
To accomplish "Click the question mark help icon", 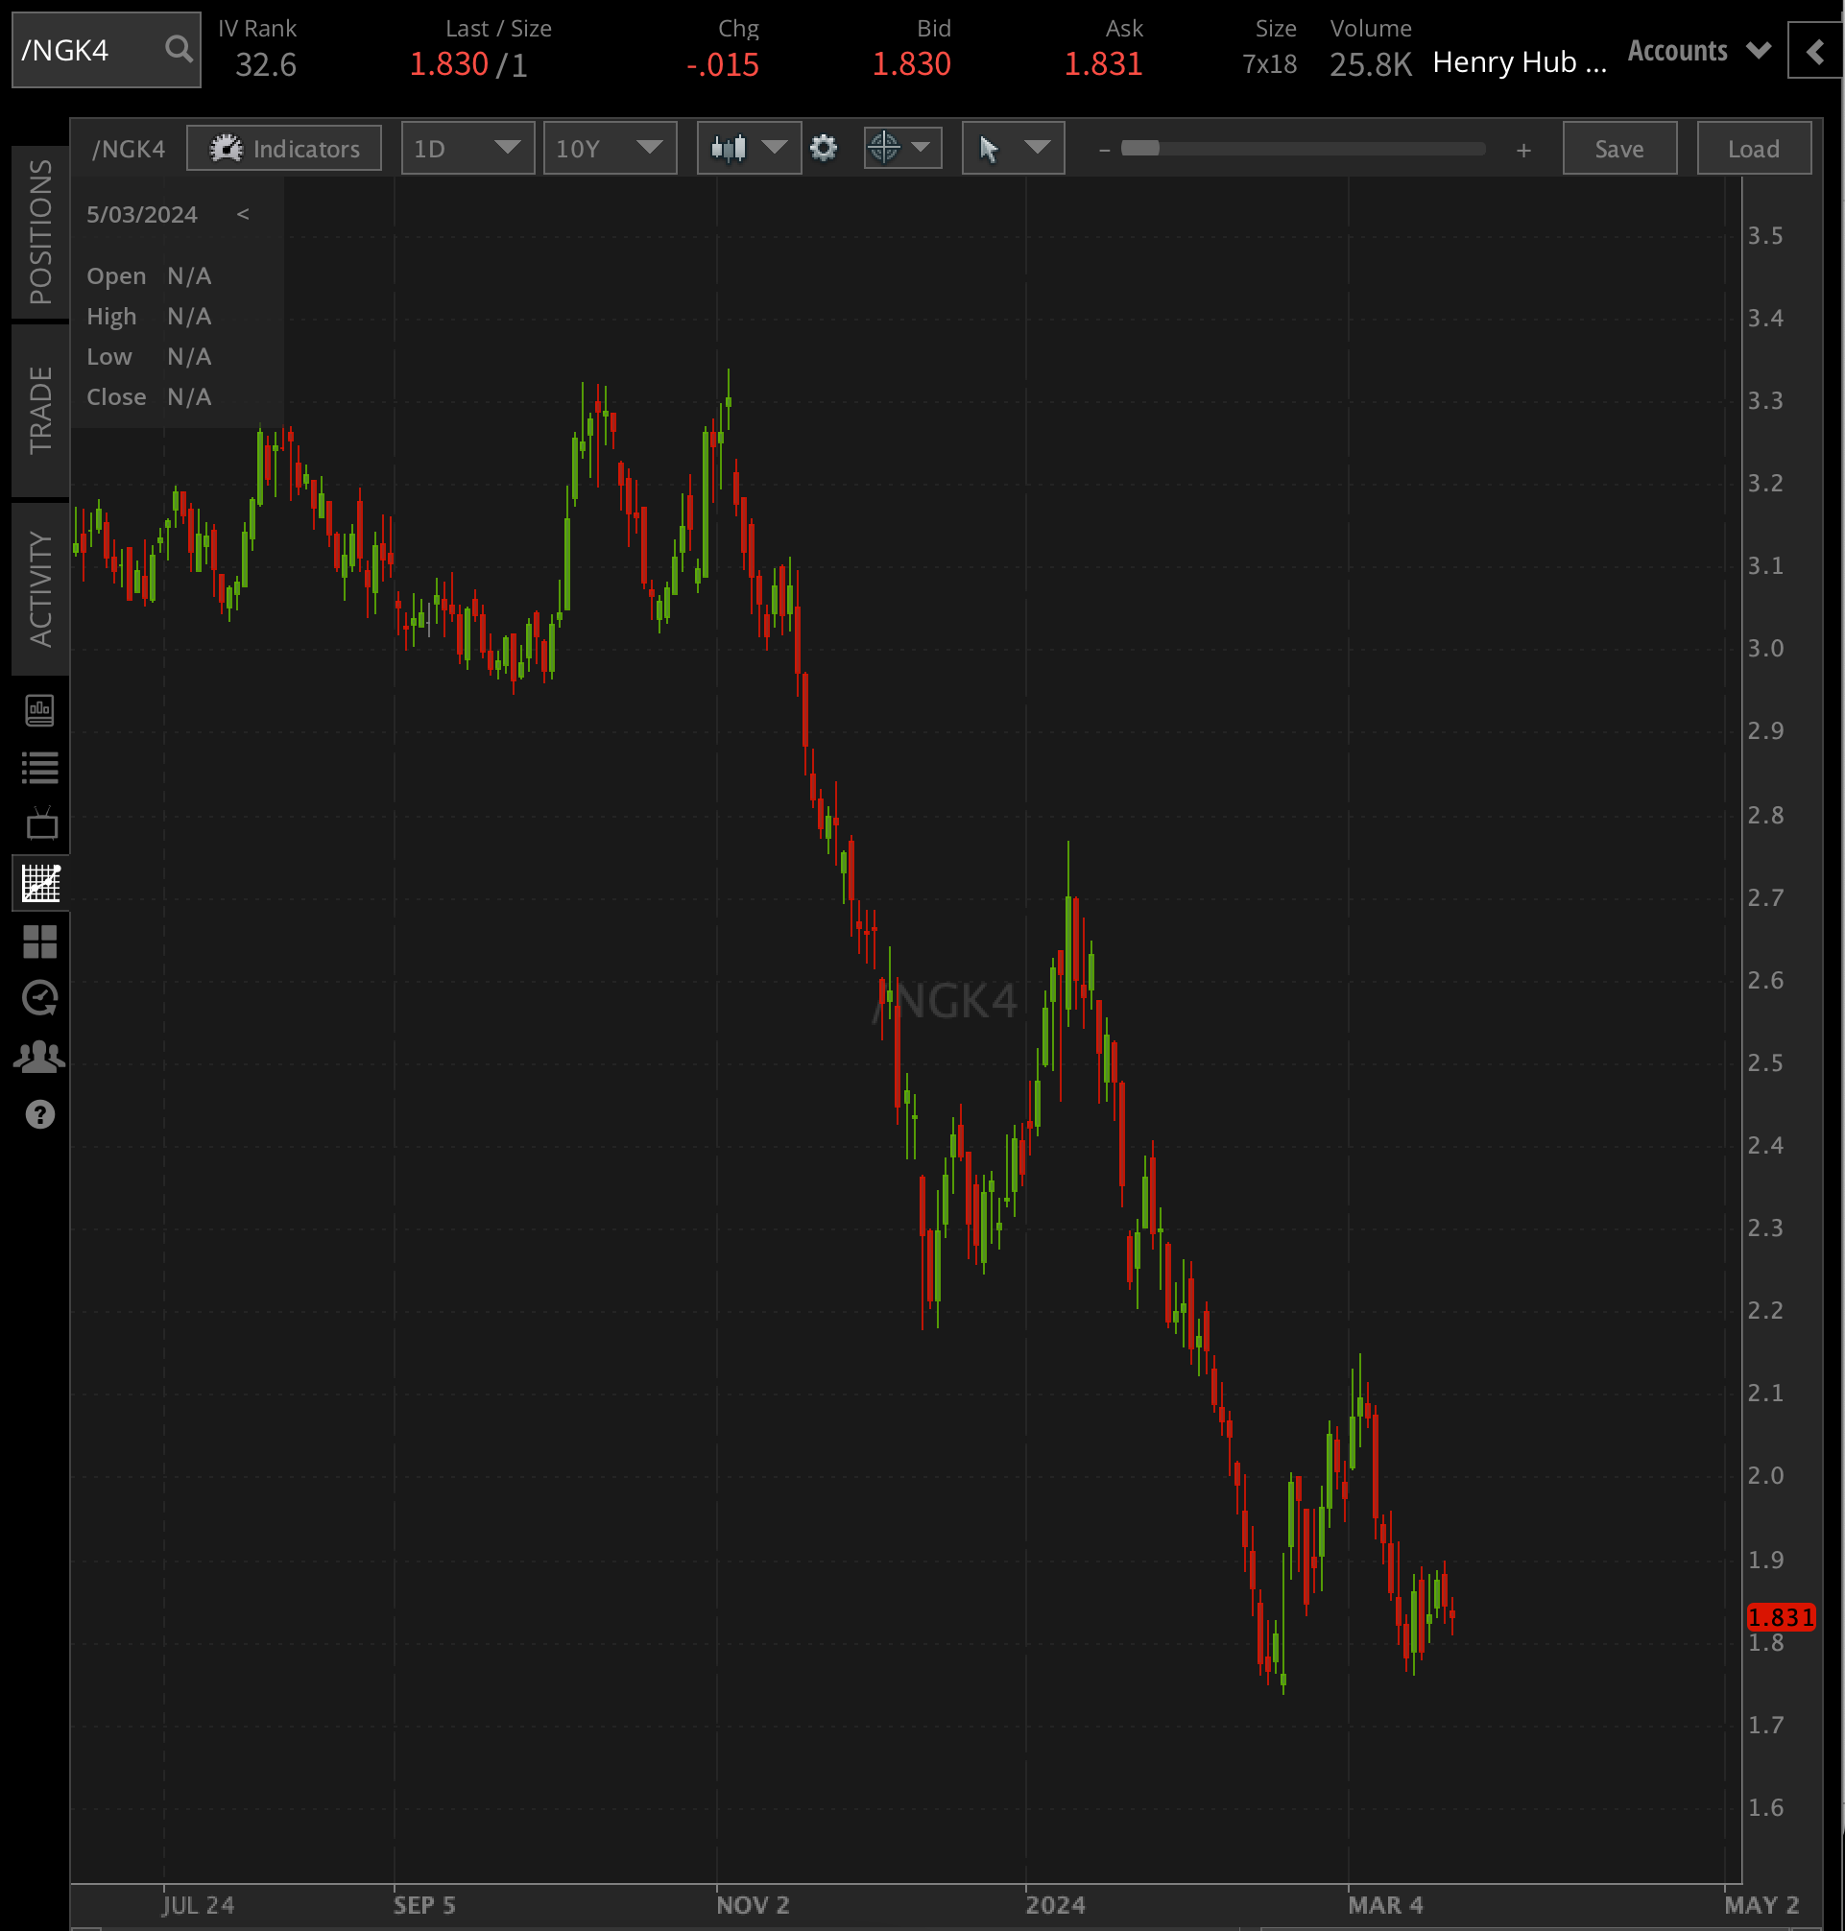I will (x=40, y=1114).
